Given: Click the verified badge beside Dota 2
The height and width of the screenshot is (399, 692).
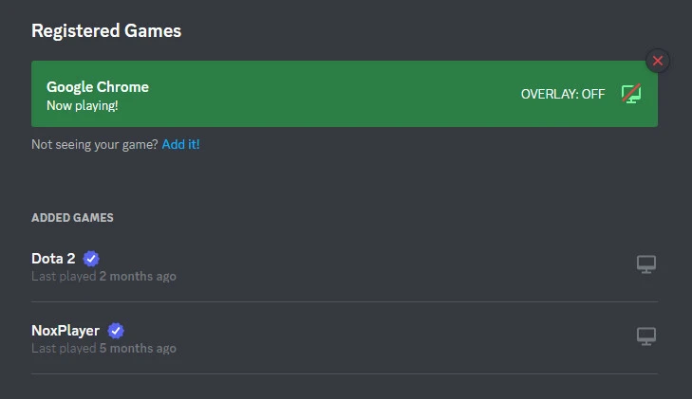Looking at the screenshot, I should [91, 259].
